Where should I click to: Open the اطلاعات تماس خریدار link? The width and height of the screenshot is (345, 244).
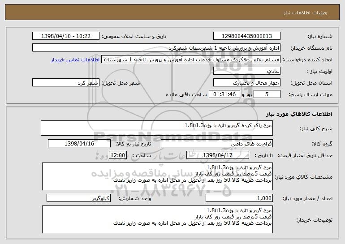tap(75, 60)
